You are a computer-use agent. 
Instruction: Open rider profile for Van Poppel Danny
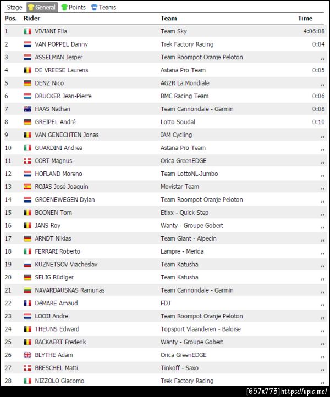[61, 44]
